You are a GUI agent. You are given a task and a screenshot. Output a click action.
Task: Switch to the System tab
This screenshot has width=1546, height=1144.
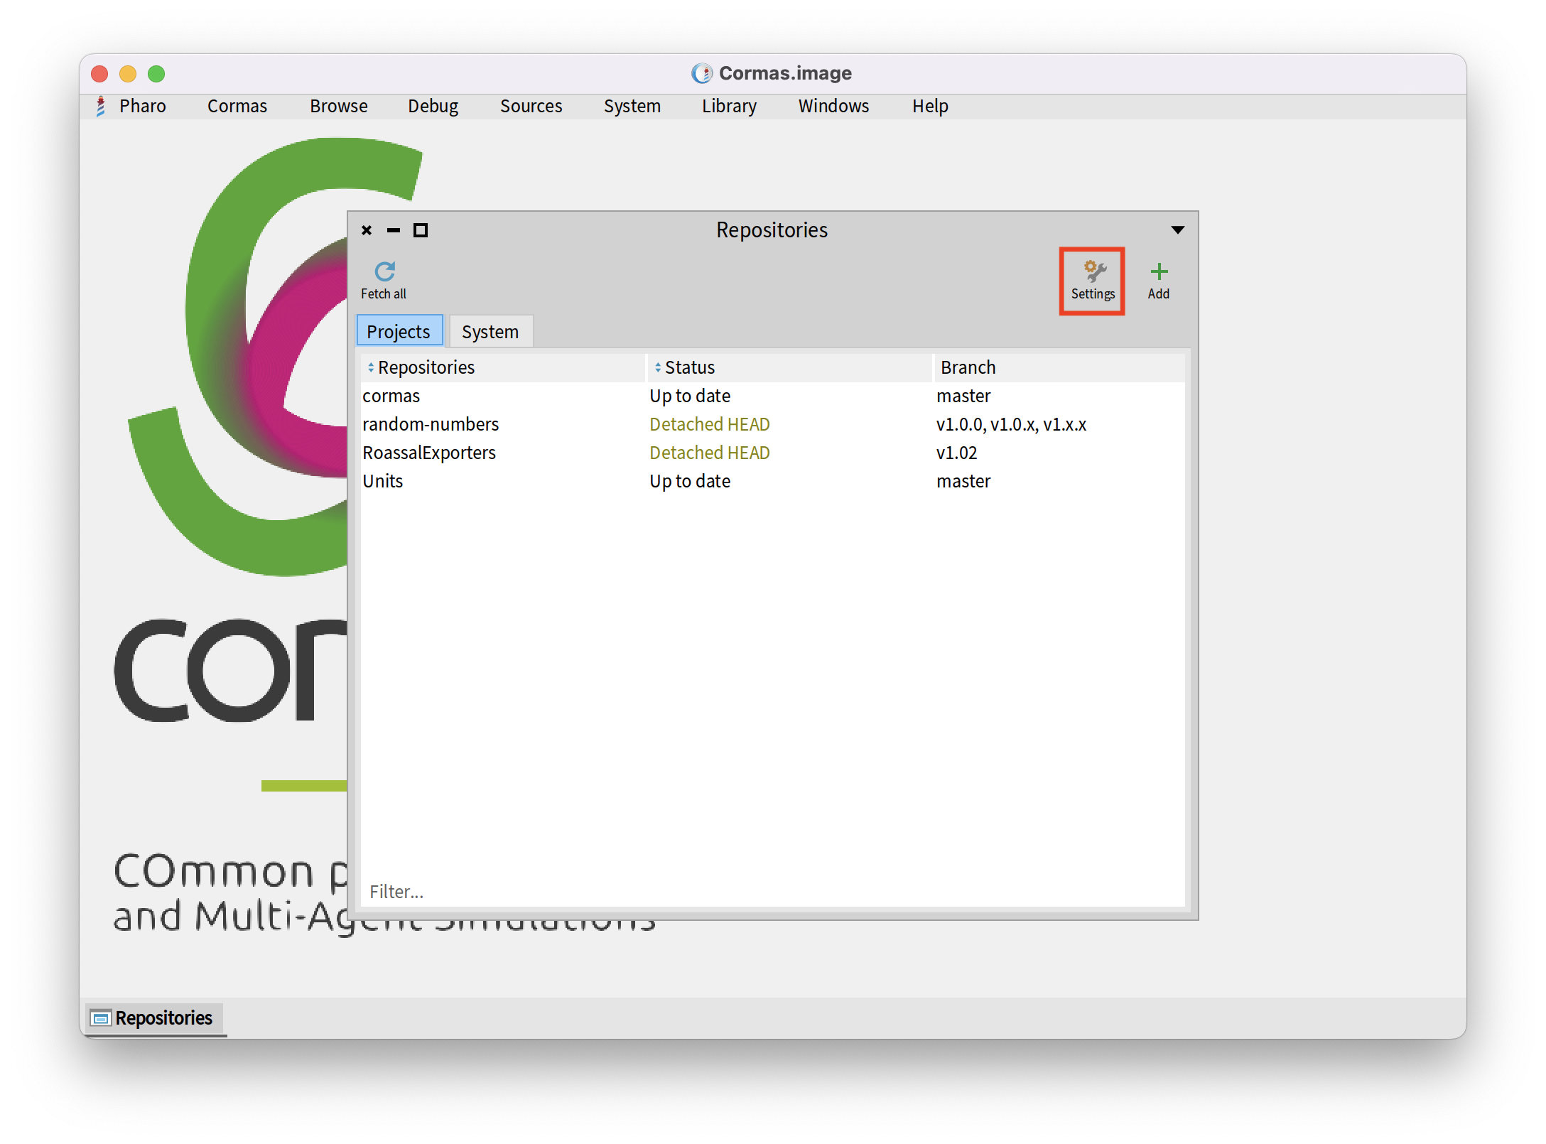point(490,332)
